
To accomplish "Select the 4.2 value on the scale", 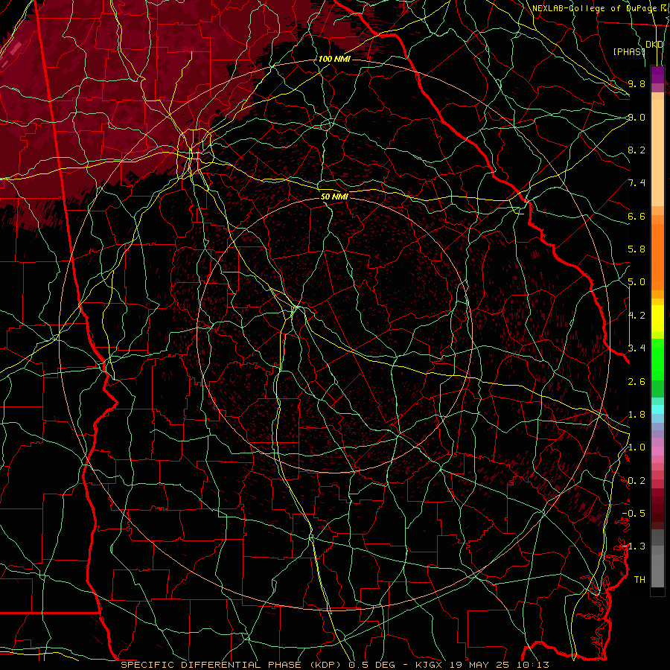I will click(x=636, y=316).
